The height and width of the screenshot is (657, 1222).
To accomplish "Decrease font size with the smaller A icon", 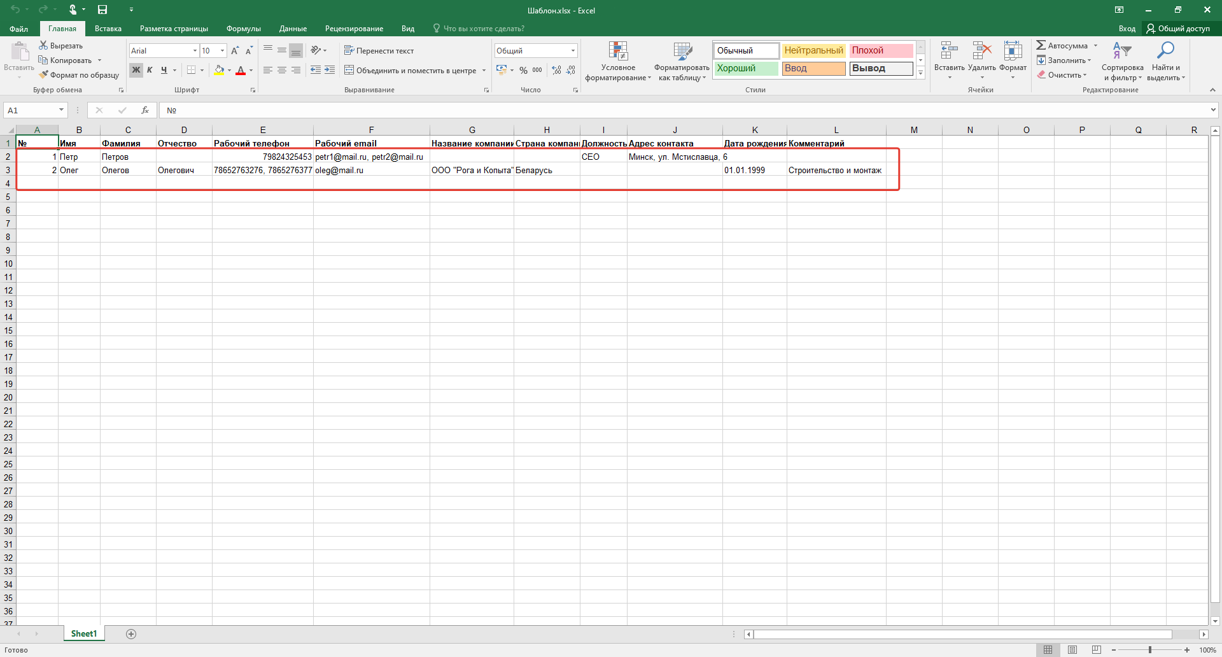I will [x=249, y=50].
